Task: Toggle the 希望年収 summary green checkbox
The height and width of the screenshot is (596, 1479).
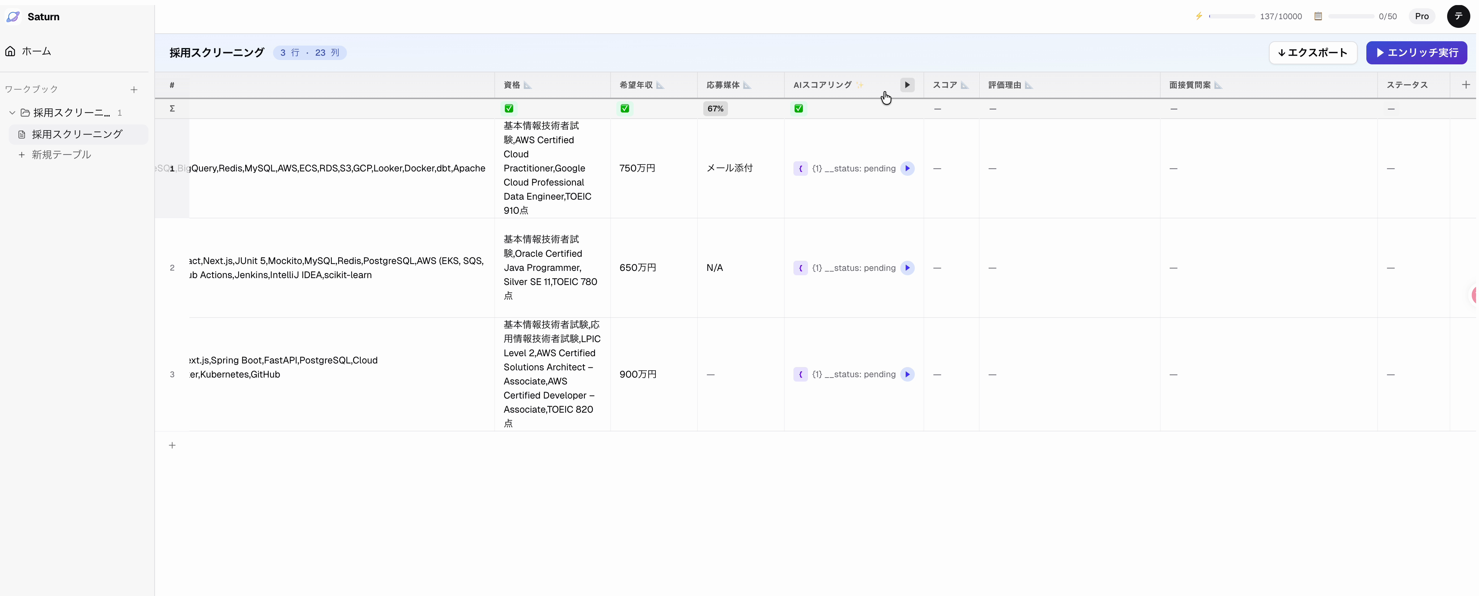Action: (625, 108)
